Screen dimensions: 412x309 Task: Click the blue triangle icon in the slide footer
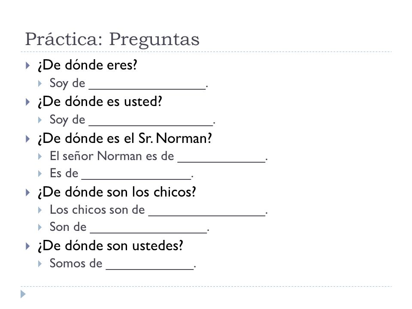(x=23, y=294)
